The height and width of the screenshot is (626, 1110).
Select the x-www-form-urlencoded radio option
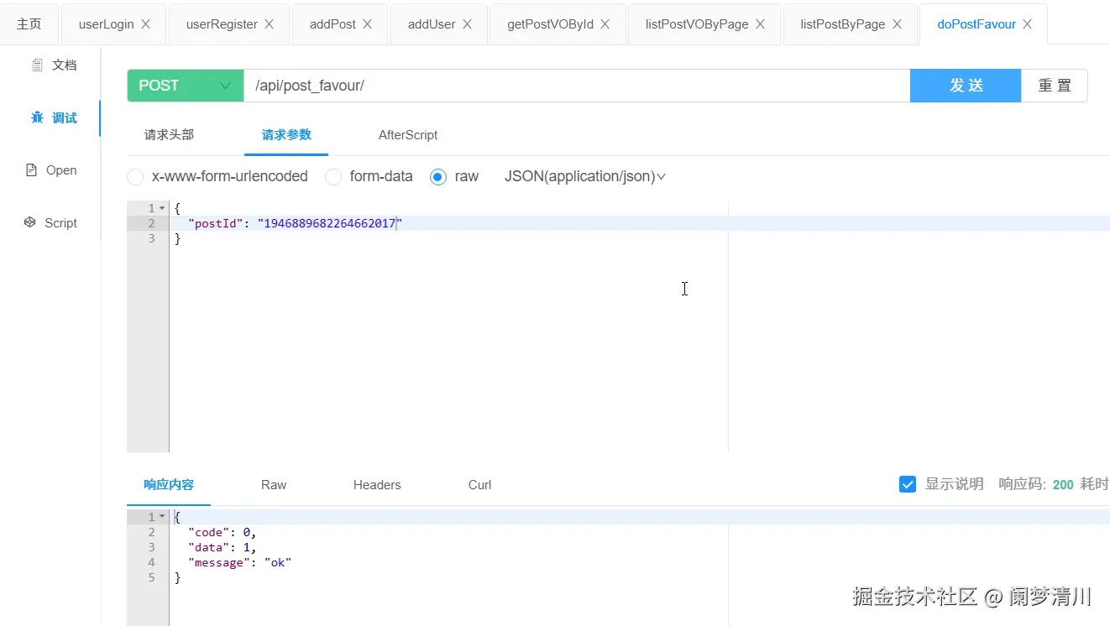(x=135, y=177)
